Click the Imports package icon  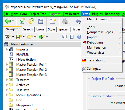click(11, 49)
